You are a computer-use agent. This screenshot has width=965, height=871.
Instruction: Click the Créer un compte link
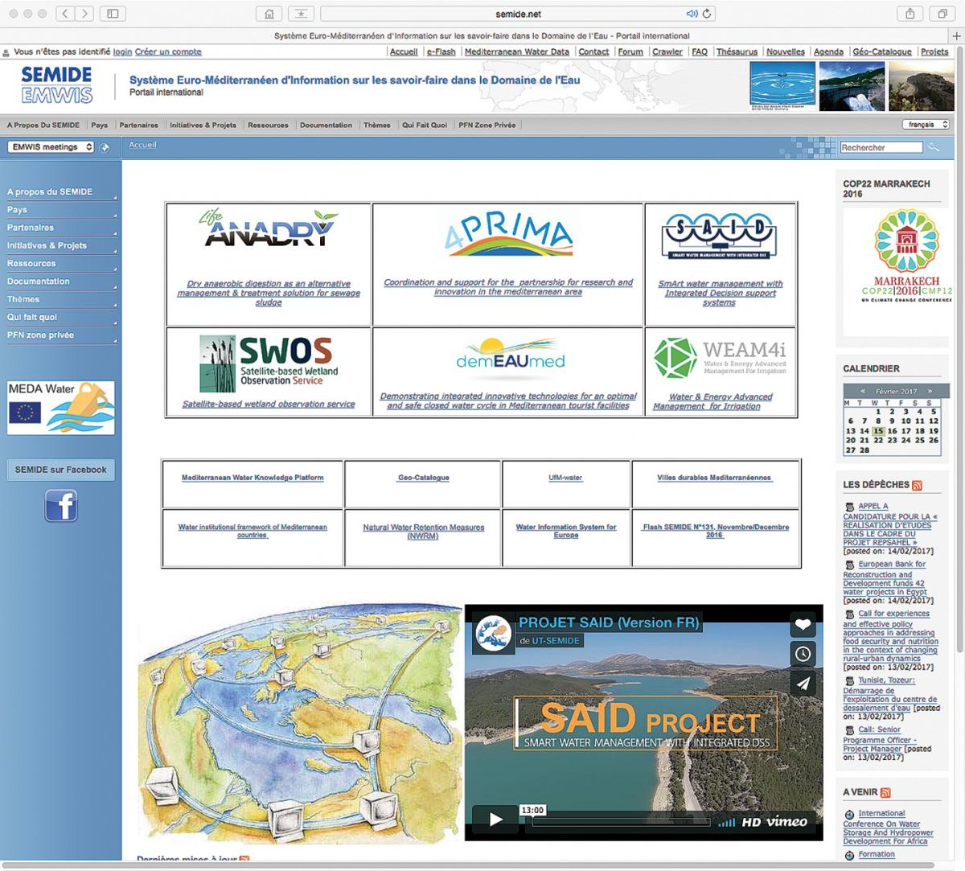pos(168,51)
